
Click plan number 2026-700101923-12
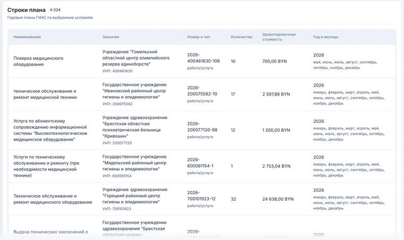tap(201, 196)
